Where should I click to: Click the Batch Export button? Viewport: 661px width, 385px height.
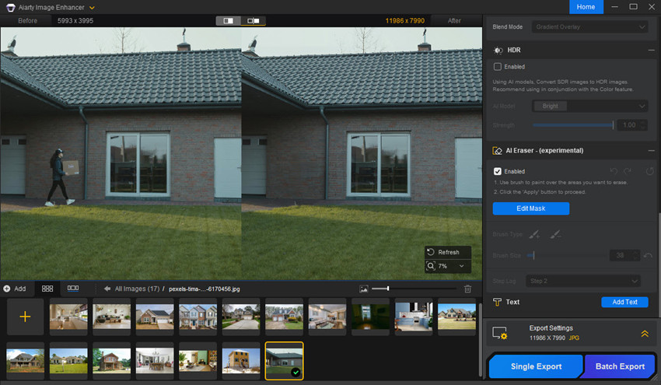[x=620, y=366]
